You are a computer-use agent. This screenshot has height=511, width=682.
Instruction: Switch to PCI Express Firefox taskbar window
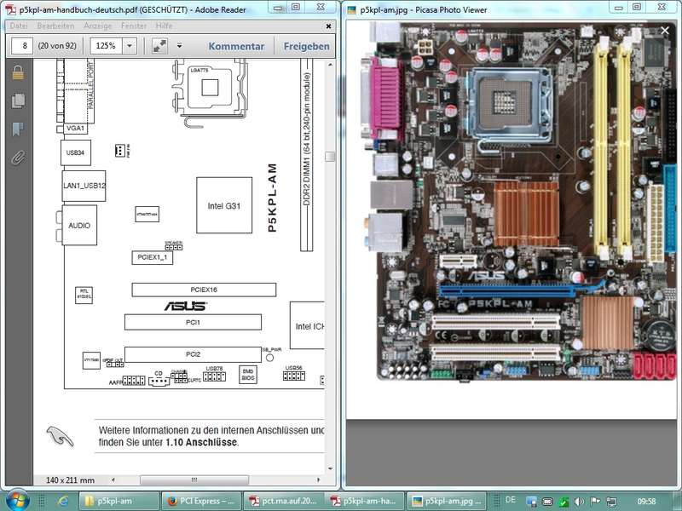point(201,500)
